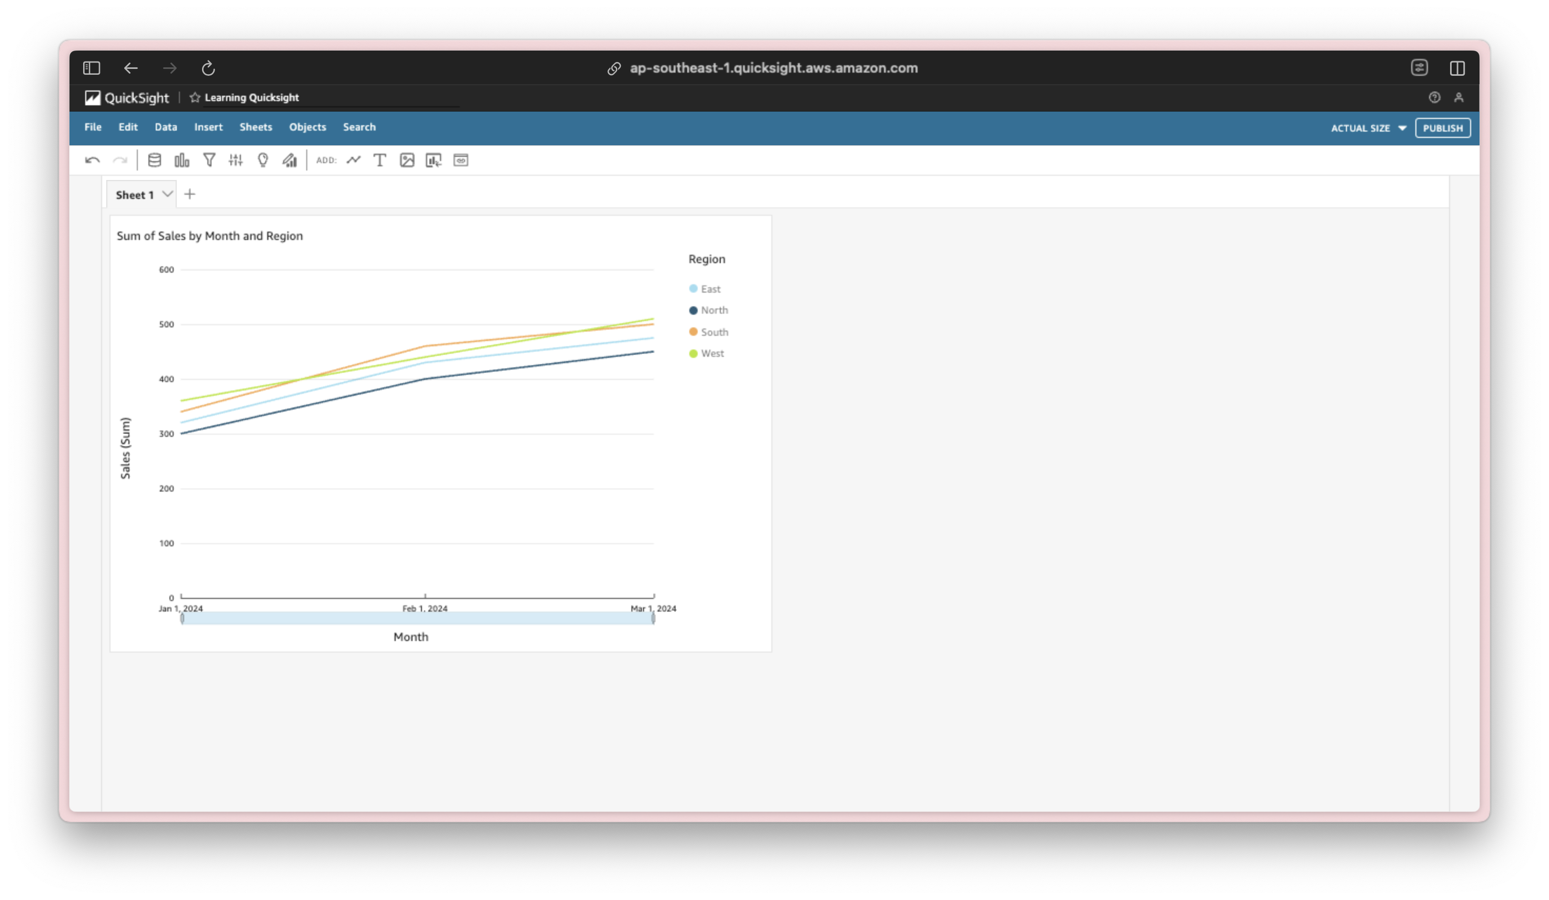Screen dimensions: 1549x900
Task: Add a line visual via toolbar icon
Action: pyautogui.click(x=354, y=161)
